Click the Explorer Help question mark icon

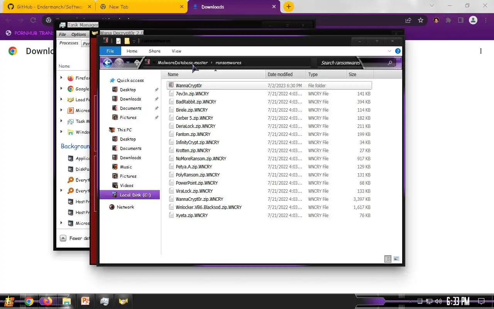point(398,51)
